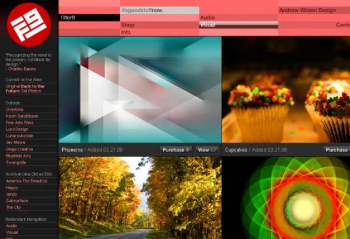The width and height of the screenshot is (350, 239).
Task: Open the Cupcakes photo thumbnail
Action: pyautogui.click(x=286, y=89)
